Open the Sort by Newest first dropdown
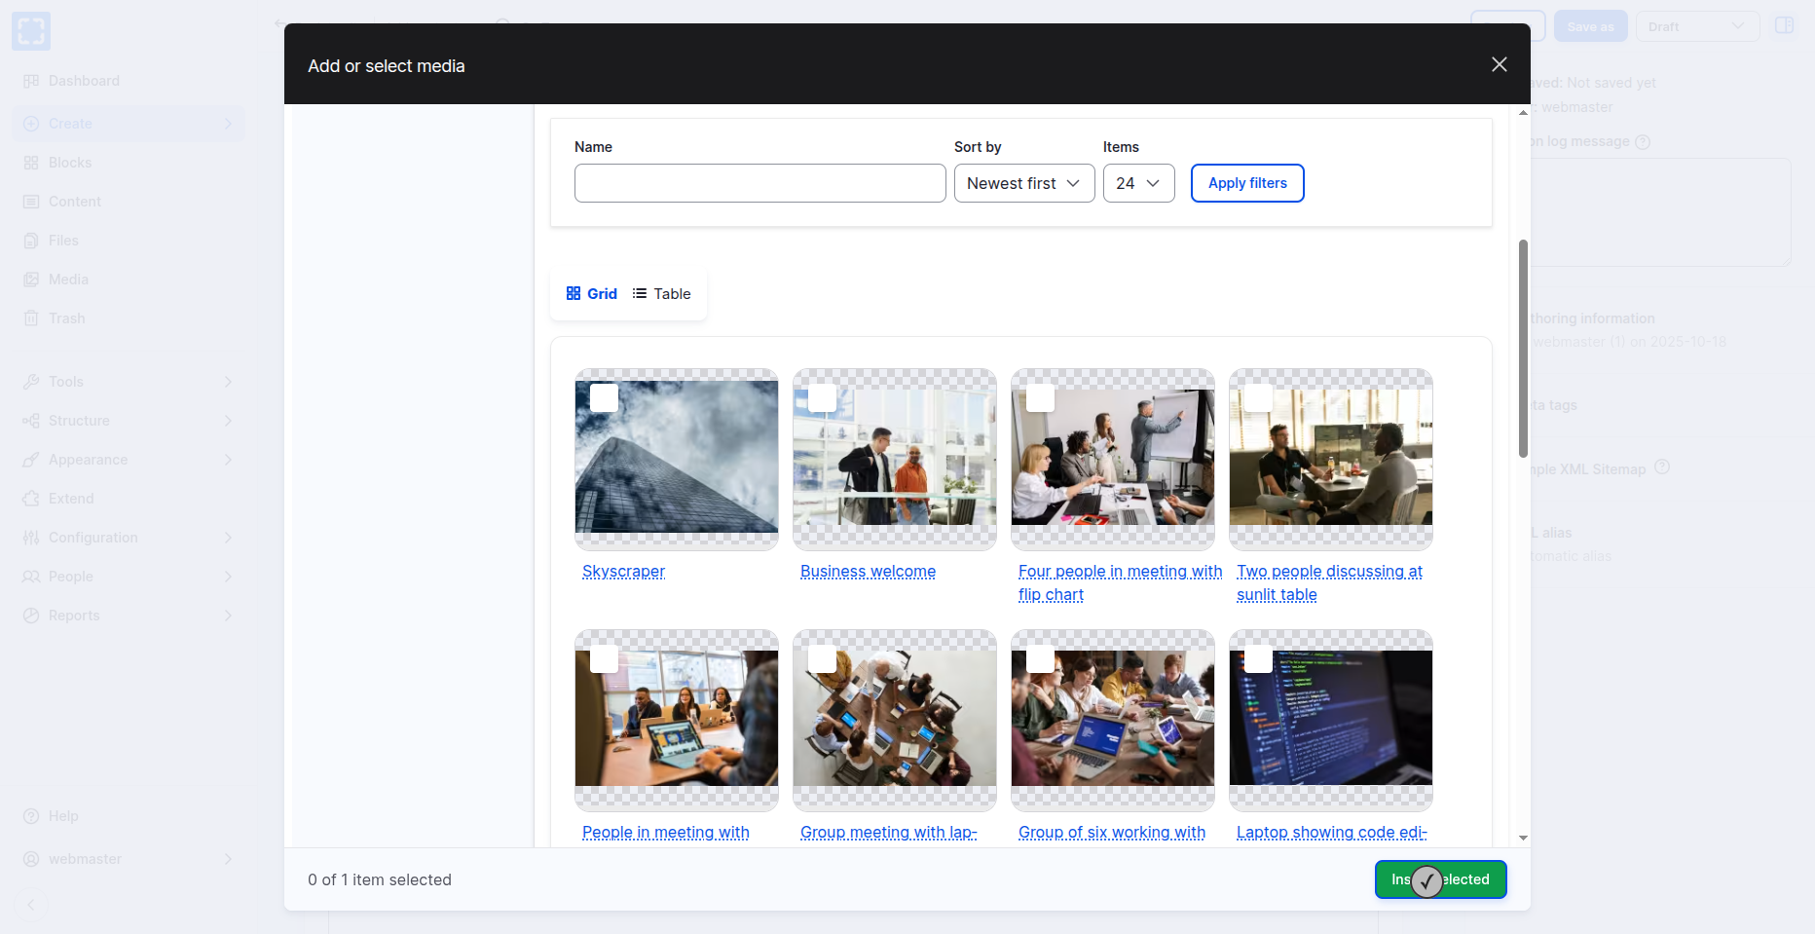The width and height of the screenshot is (1815, 934). pyautogui.click(x=1024, y=183)
